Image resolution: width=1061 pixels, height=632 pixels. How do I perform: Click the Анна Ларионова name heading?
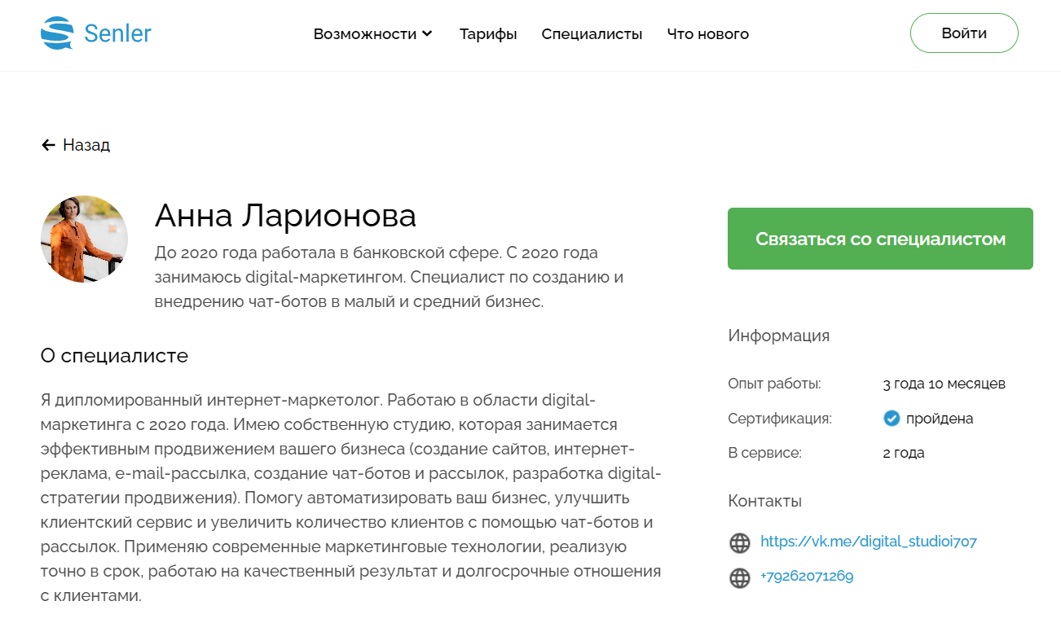coord(285,216)
